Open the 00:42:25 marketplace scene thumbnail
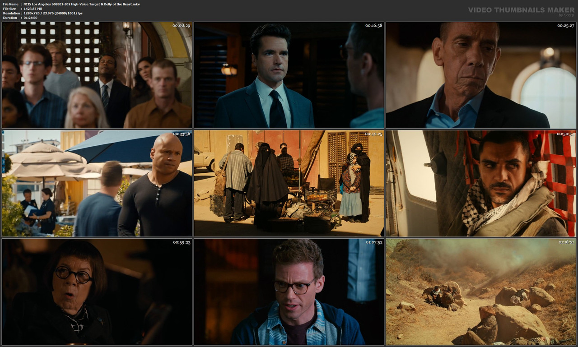 (289, 183)
